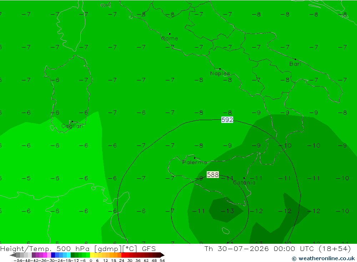357x262 pixels.
Task: Click the Naples city marker dot
Action: (x=220, y=69)
